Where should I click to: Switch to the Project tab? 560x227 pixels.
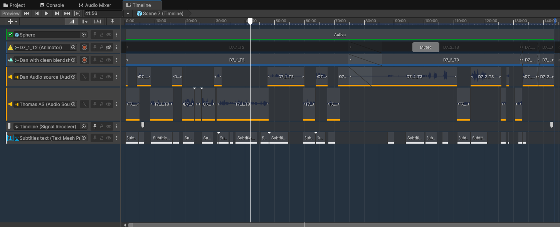tap(14, 5)
